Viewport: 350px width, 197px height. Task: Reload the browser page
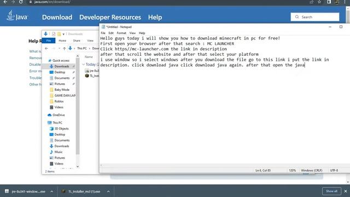[21, 2]
